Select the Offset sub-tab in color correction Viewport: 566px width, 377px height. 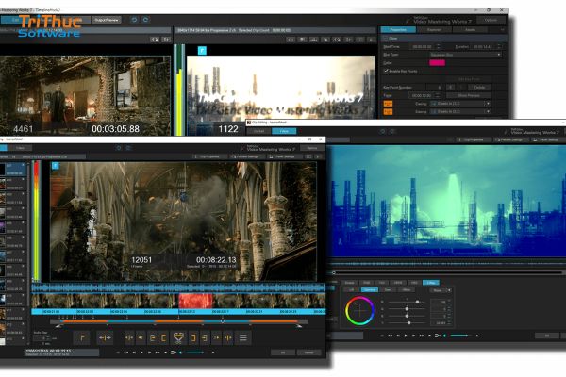tap(406, 290)
